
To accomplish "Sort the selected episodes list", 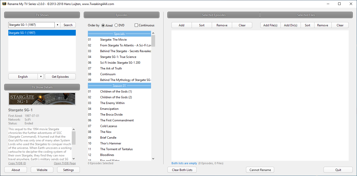I will tap(202, 25).
